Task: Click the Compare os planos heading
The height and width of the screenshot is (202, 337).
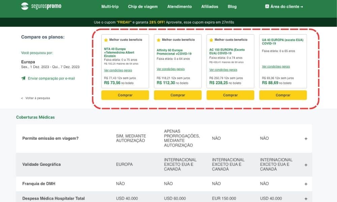Action: pos(43,37)
